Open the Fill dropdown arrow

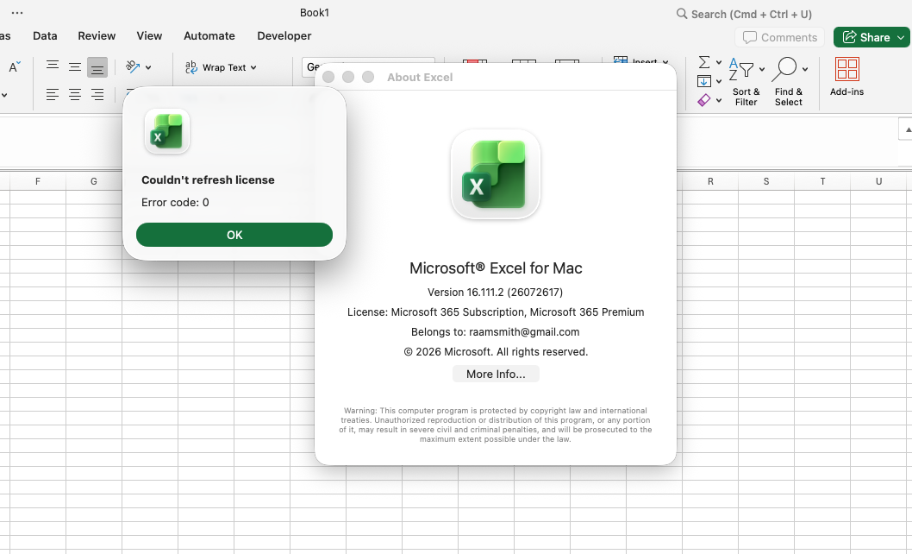tap(719, 82)
